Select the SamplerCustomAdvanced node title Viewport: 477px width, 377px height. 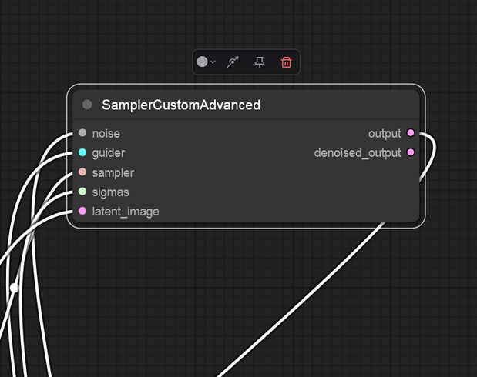click(181, 105)
